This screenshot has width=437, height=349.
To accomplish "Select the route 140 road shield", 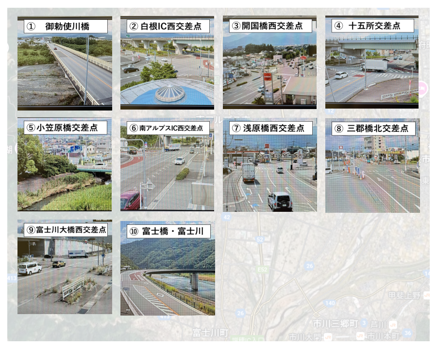I will [330, 303].
